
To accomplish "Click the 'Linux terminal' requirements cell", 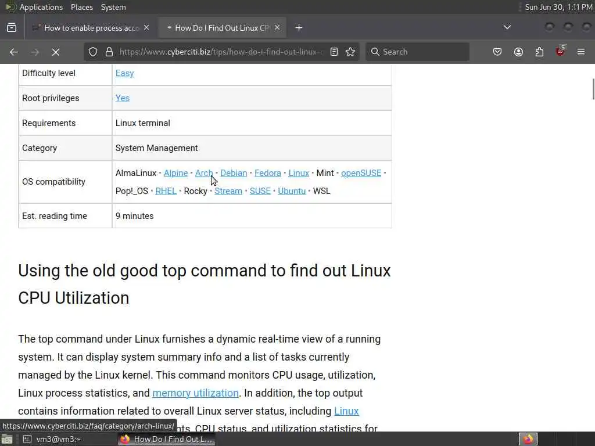I will [252, 123].
